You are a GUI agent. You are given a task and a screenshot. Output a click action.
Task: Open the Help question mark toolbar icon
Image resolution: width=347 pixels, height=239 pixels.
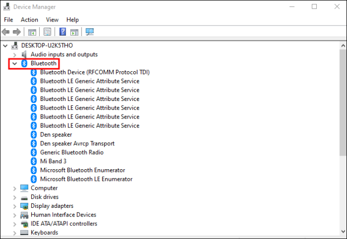[x=63, y=32]
